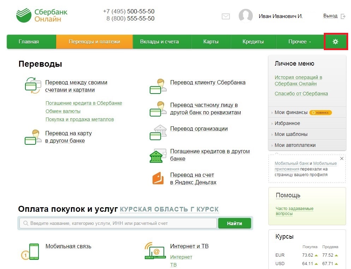This screenshot has height=269, width=351.
Task: Focus the service search input field
Action: pyautogui.click(x=118, y=223)
